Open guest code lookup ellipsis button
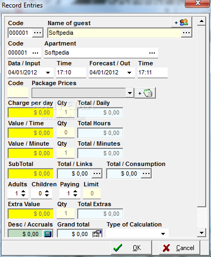Screen dimensions: 211x257 pyautogui.click(x=37, y=33)
